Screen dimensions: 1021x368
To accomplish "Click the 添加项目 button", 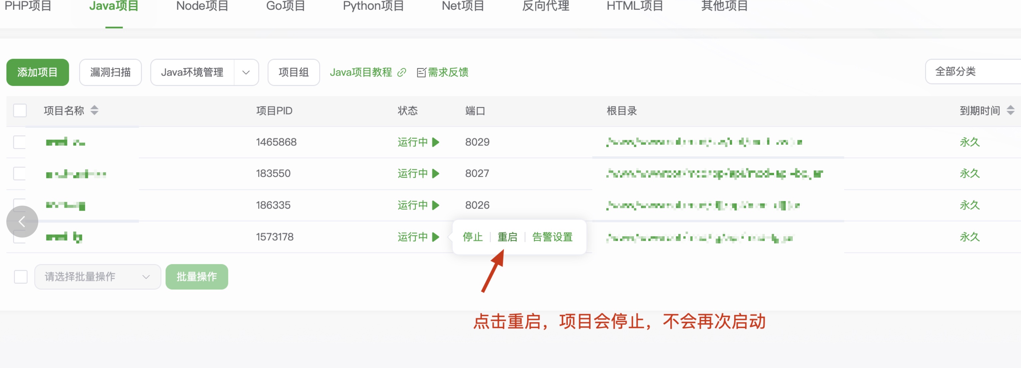I will (37, 72).
